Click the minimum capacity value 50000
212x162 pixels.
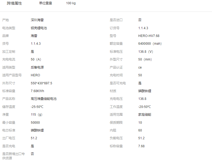tap(35, 123)
